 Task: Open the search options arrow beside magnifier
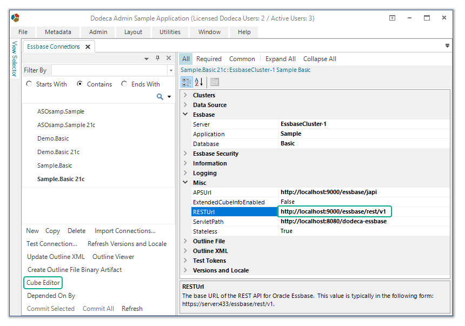tap(169, 97)
